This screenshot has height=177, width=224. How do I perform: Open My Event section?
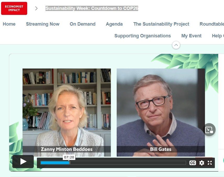pyautogui.click(x=191, y=36)
